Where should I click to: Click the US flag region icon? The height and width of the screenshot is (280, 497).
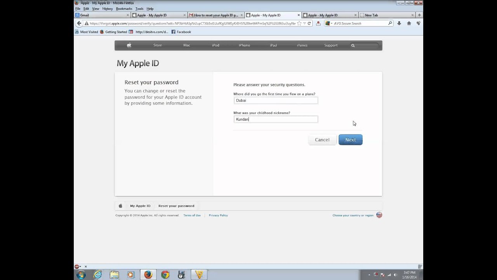coord(379,215)
